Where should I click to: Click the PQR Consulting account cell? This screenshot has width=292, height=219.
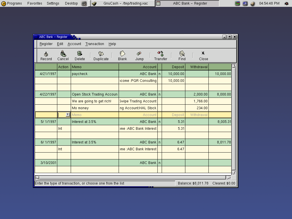point(138,81)
